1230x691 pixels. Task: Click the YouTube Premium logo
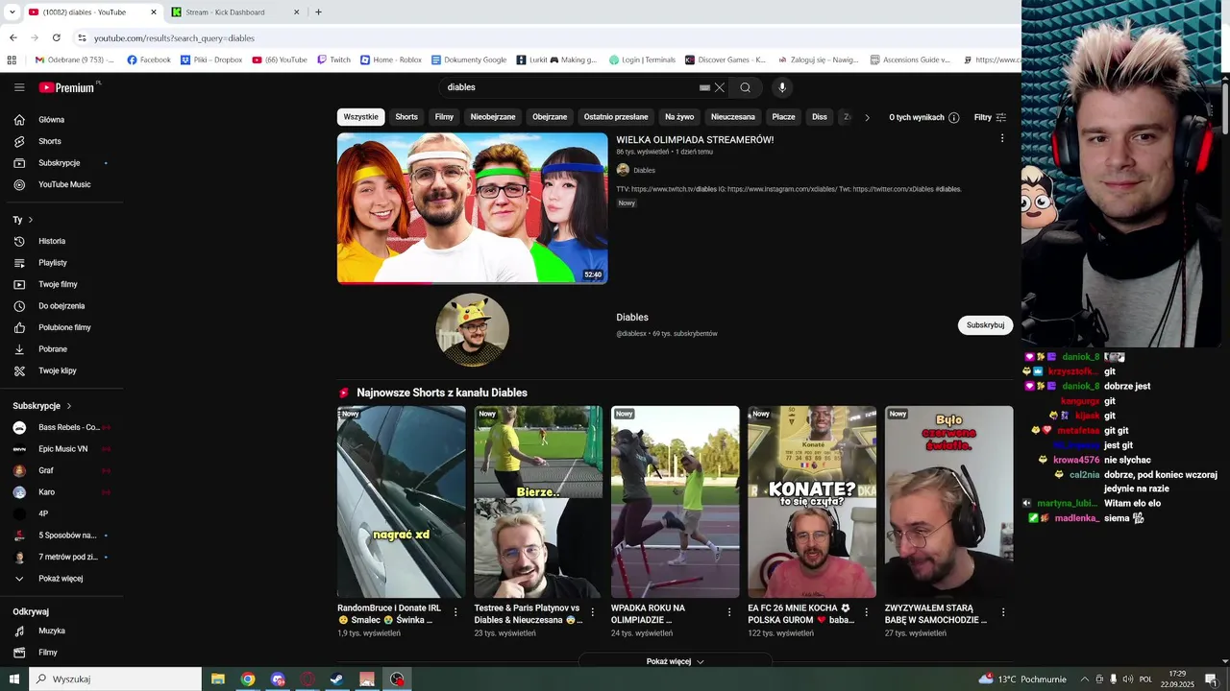point(67,87)
